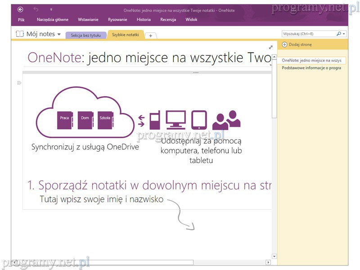Screen dimensions: 360x270
Task: Add a new section with the plus tab
Action: [x=151, y=36]
